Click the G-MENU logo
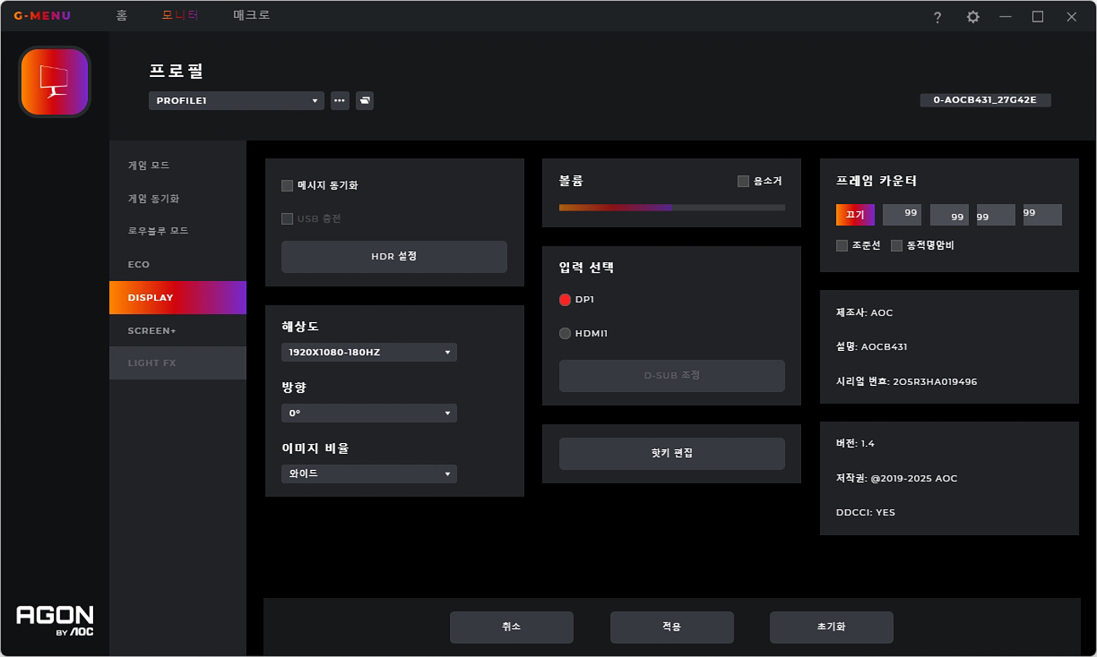 point(42,16)
